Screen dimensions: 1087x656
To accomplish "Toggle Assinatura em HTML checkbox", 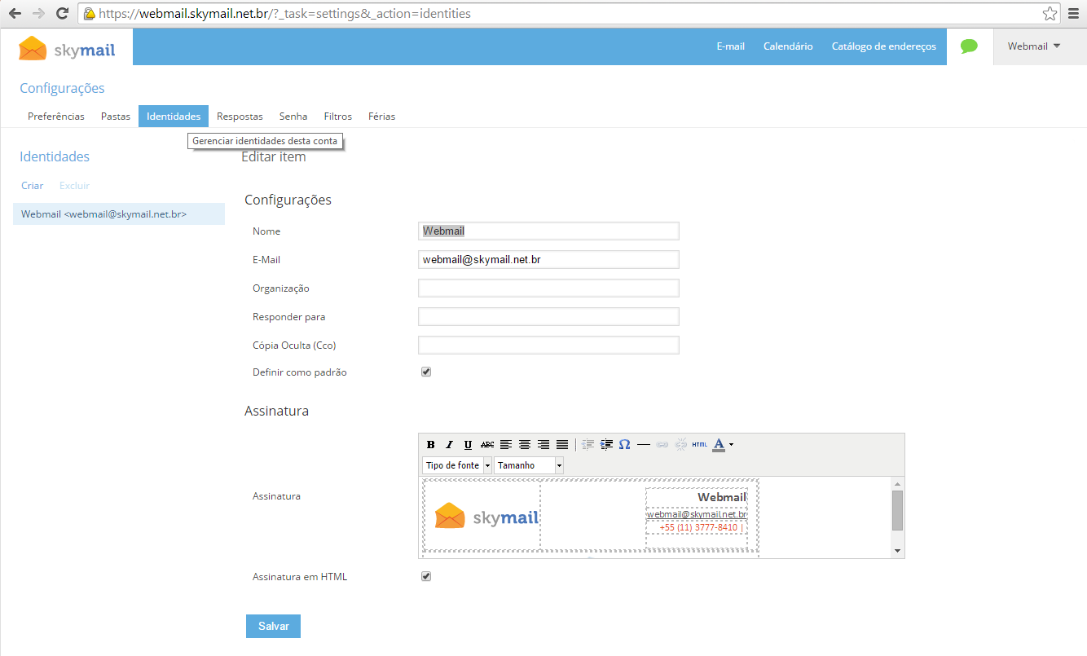I will click(x=425, y=576).
